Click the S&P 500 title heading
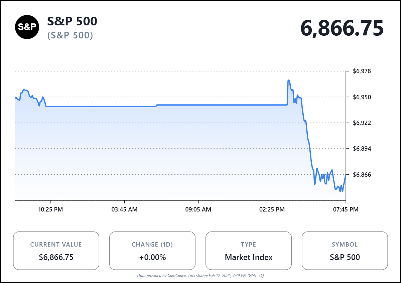Image resolution: width=401 pixels, height=283 pixels. click(72, 21)
